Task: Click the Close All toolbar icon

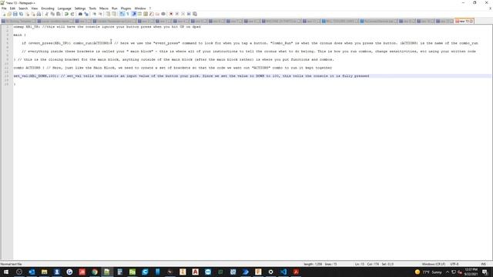Action: coord(33,14)
